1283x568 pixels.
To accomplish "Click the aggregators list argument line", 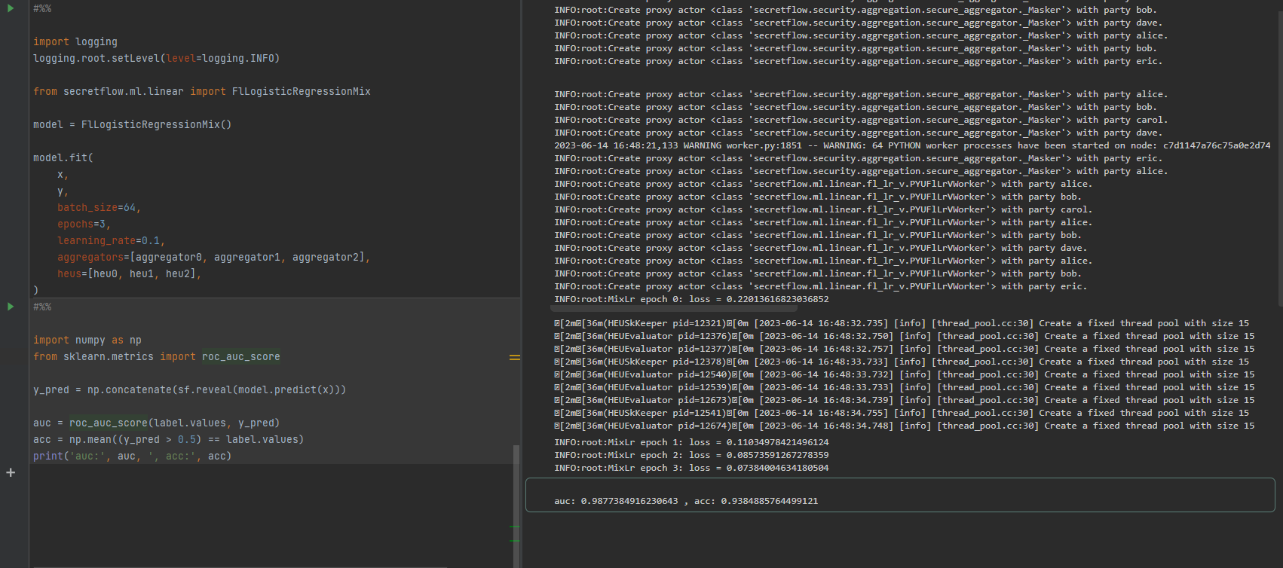I will [213, 257].
